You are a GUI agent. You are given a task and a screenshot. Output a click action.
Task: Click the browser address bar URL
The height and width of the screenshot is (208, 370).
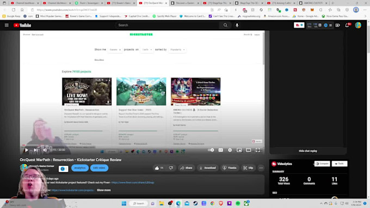click(x=67, y=10)
